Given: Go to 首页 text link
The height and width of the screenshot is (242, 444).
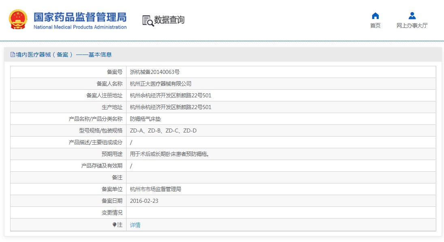Looking at the screenshot, I should (x=375, y=26).
